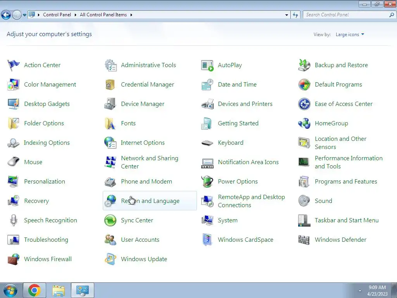Open Device Manager icon
Viewport: 397px width, 298px height.
click(x=110, y=104)
